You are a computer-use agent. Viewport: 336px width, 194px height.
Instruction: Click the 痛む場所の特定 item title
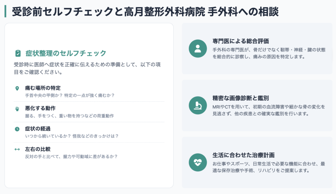pos(43,88)
